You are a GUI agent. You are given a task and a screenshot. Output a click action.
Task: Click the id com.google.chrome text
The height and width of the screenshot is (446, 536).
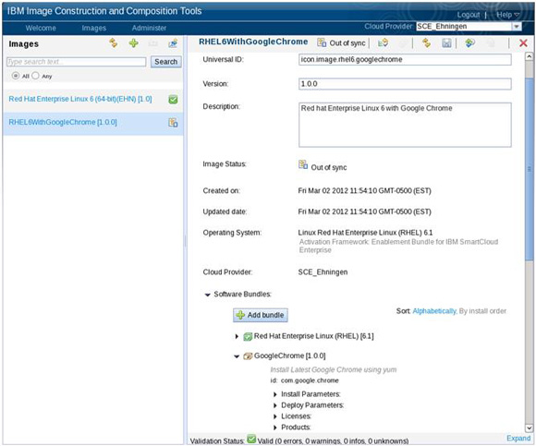[305, 380]
